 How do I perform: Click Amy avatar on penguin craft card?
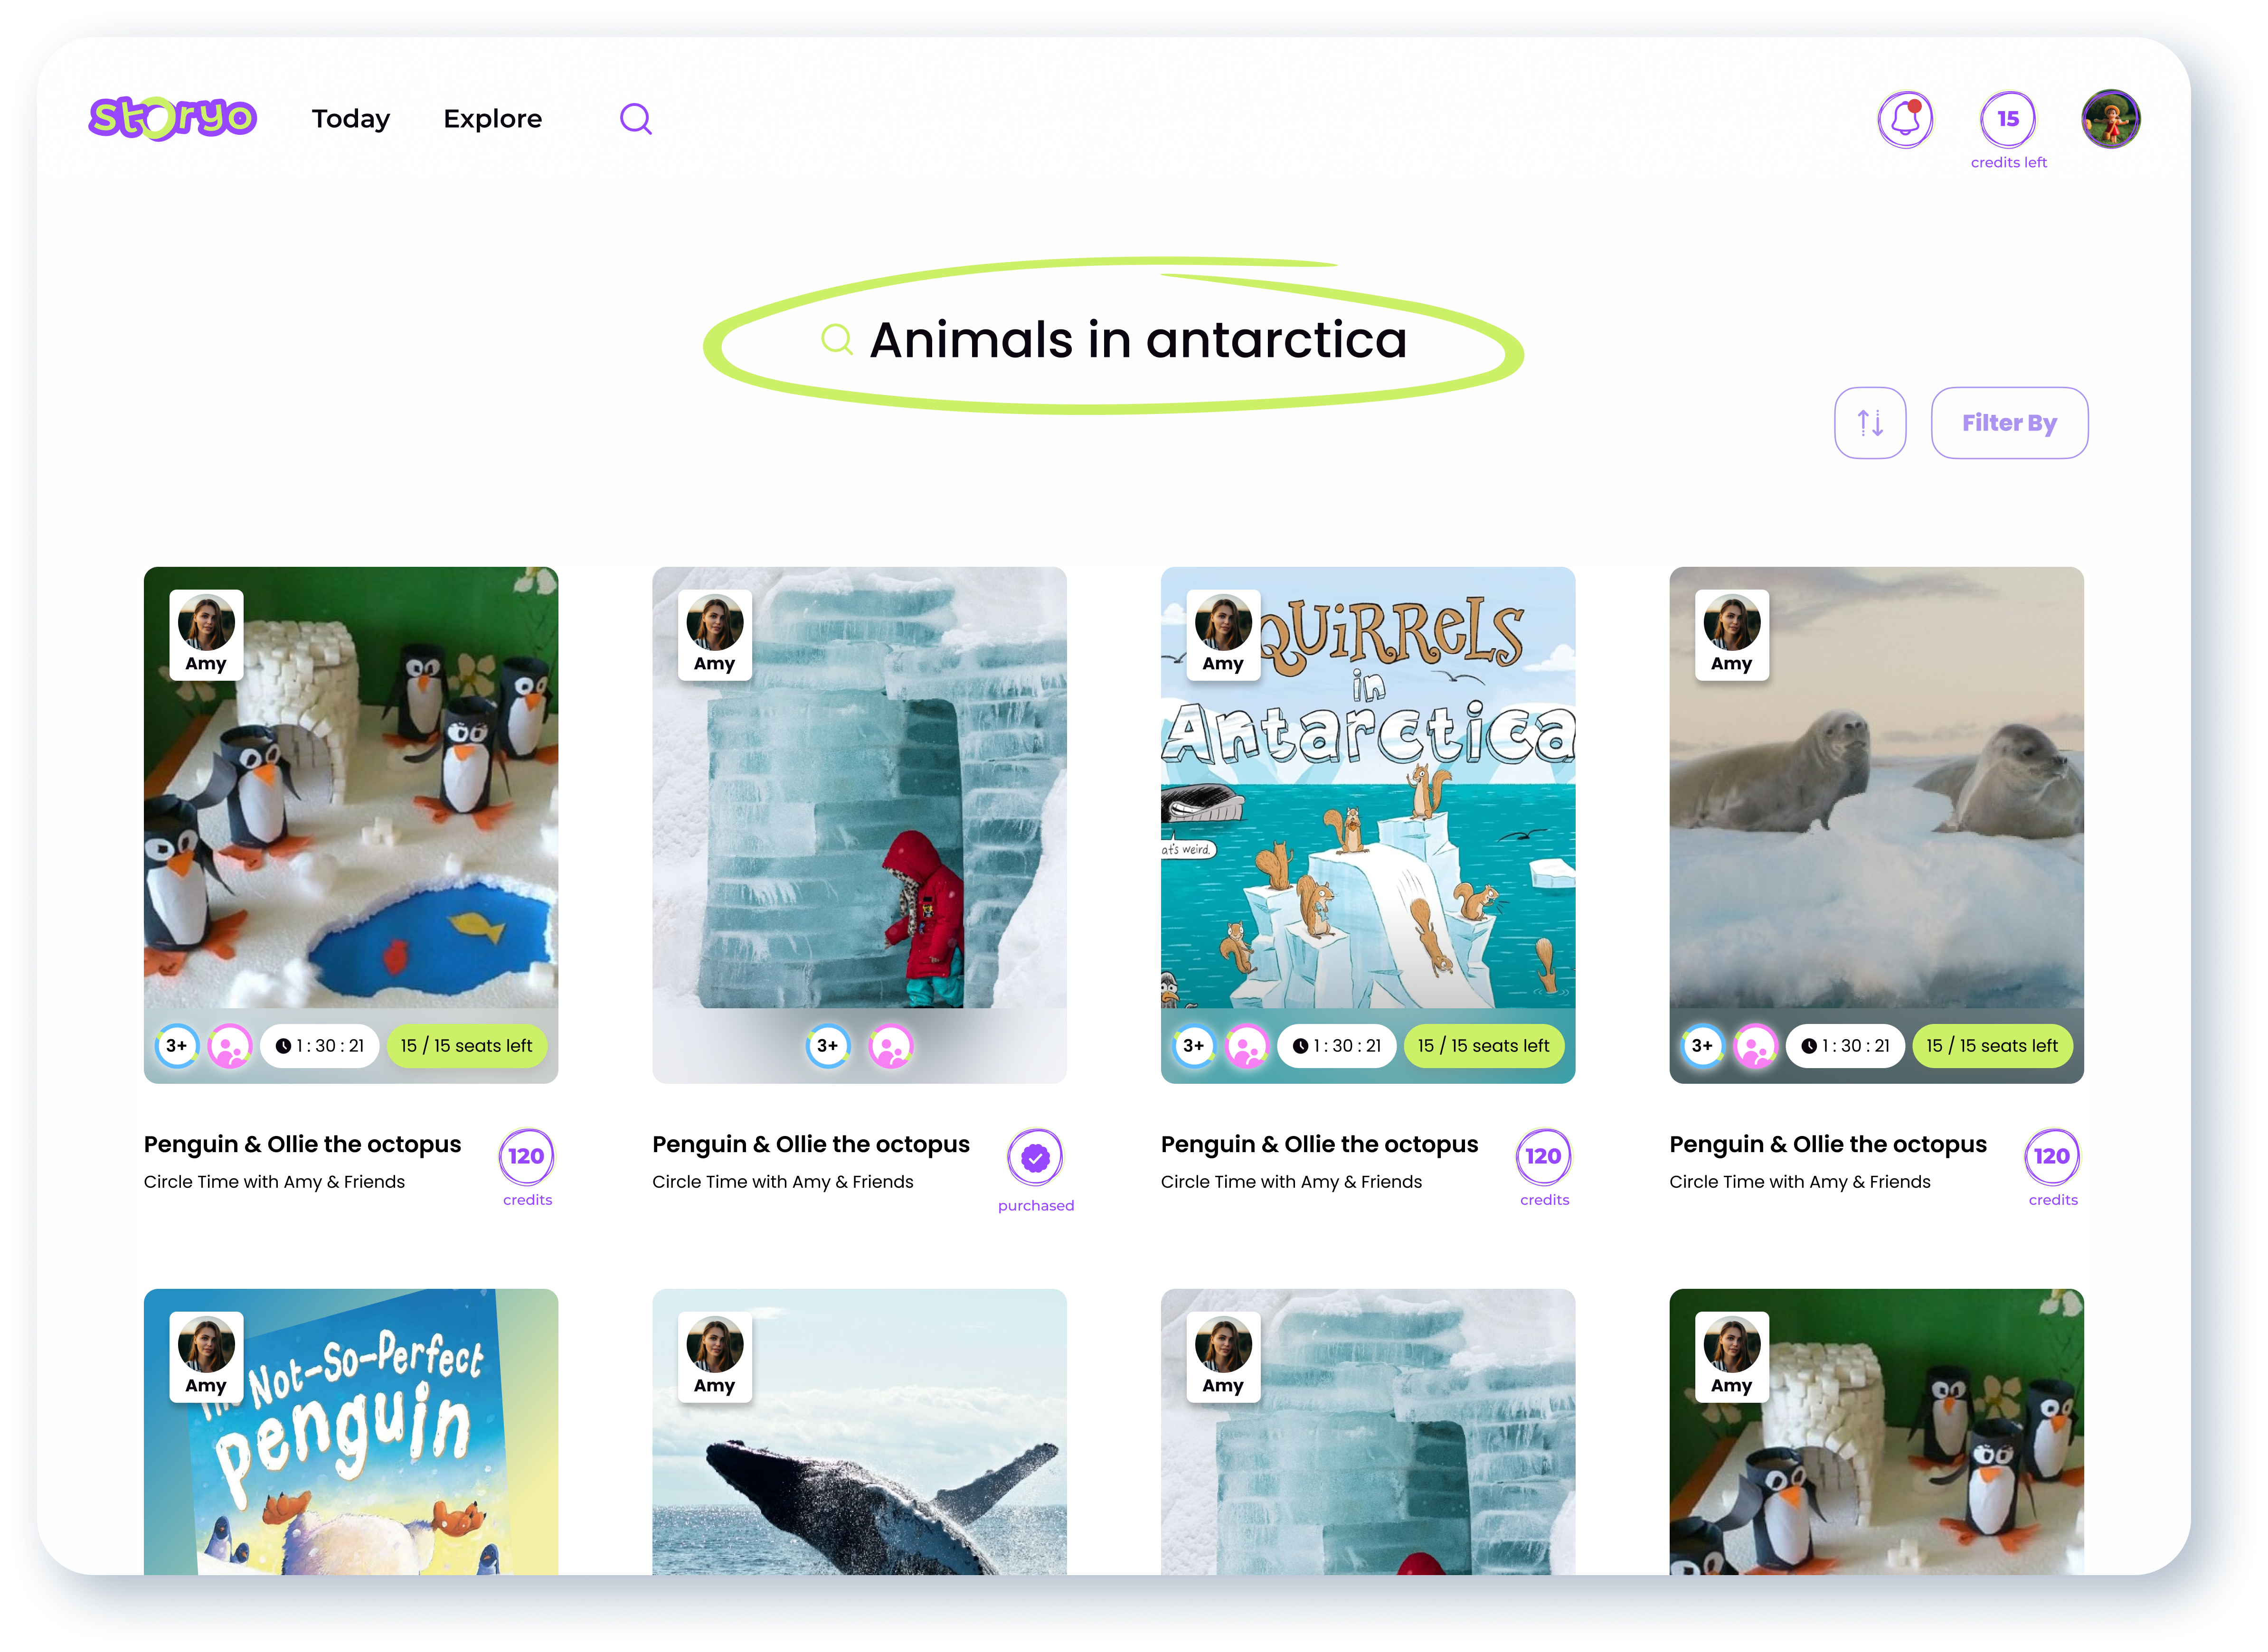click(206, 635)
